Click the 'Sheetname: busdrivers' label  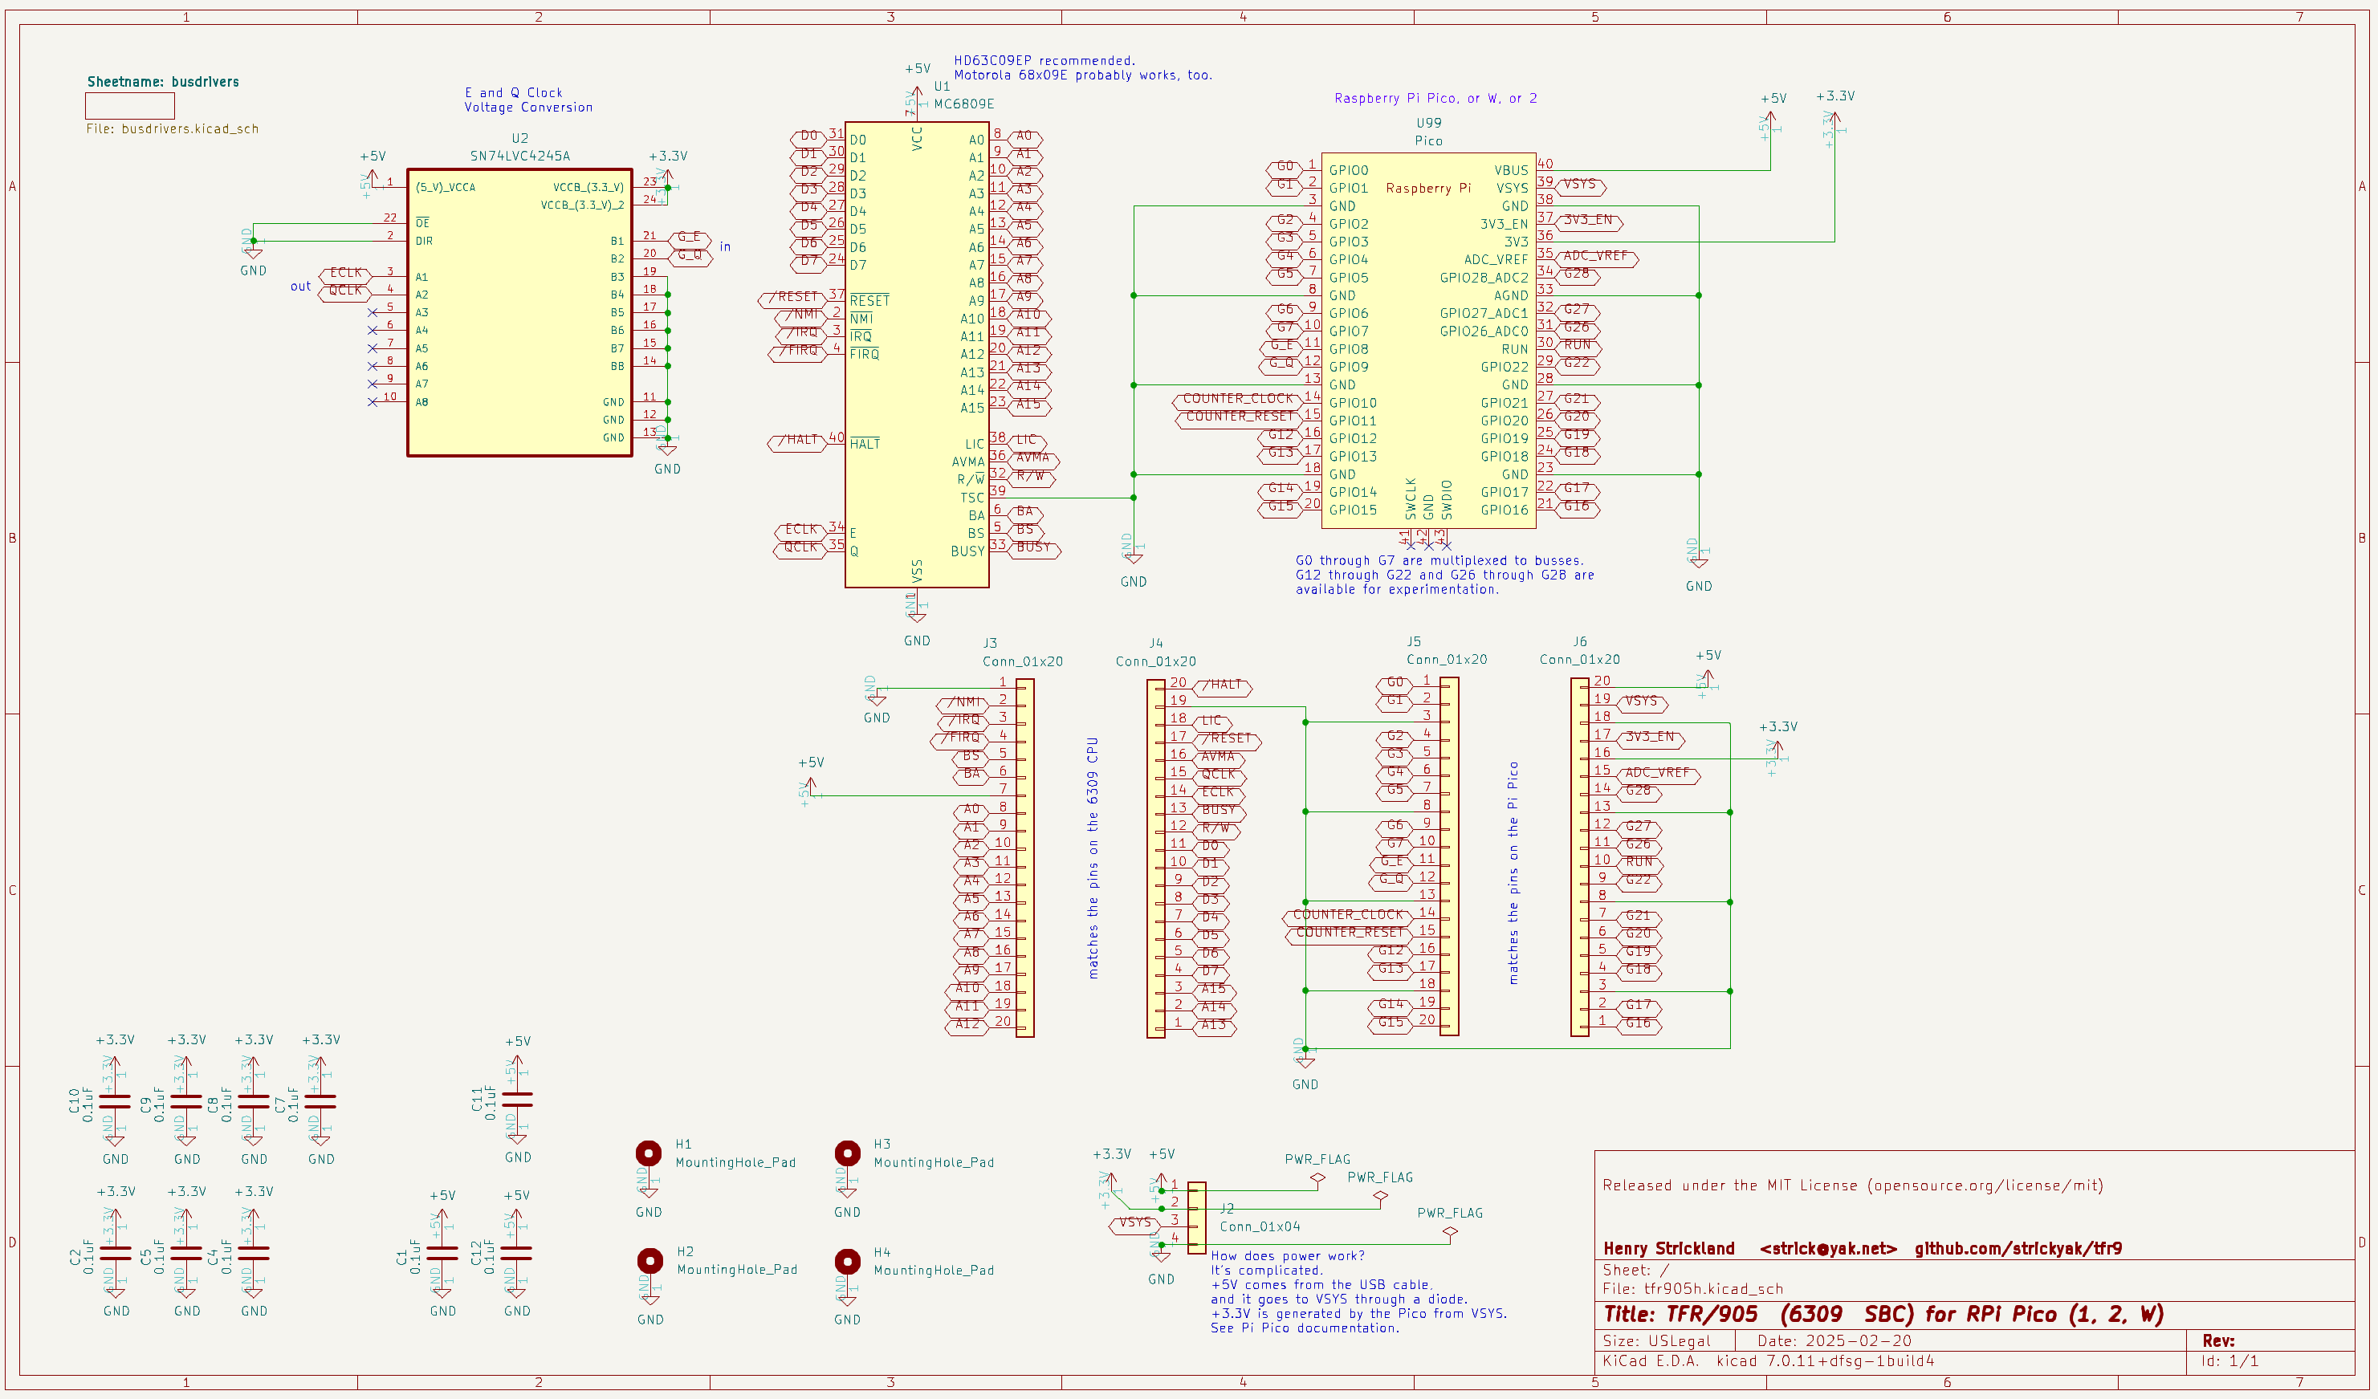pyautogui.click(x=163, y=82)
